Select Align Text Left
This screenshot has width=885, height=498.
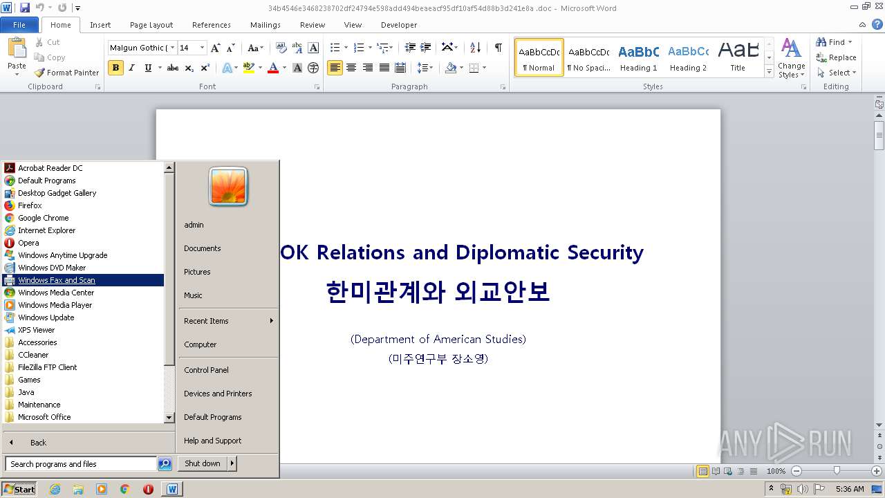(x=335, y=68)
